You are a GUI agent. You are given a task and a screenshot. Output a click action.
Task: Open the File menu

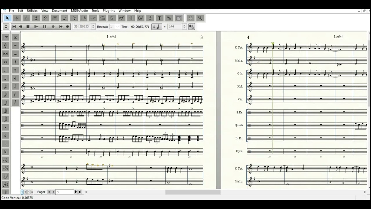(x=11, y=10)
